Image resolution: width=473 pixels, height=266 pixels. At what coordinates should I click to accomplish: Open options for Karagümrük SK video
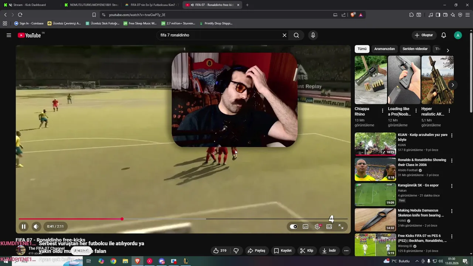(452, 186)
